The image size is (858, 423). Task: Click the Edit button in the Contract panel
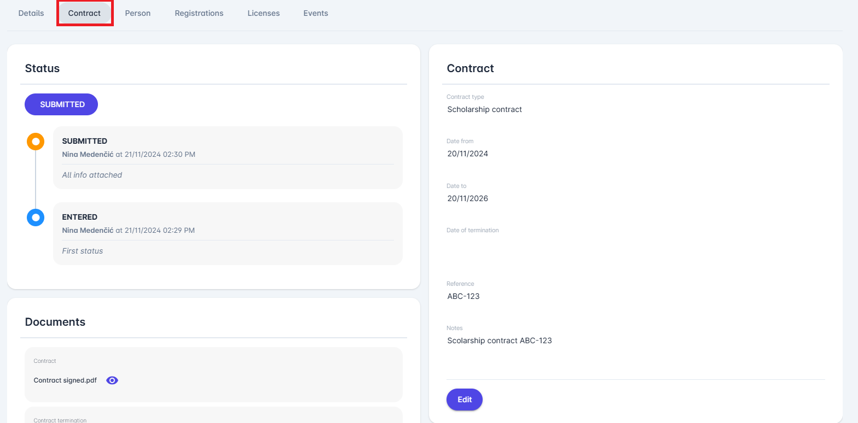point(464,399)
